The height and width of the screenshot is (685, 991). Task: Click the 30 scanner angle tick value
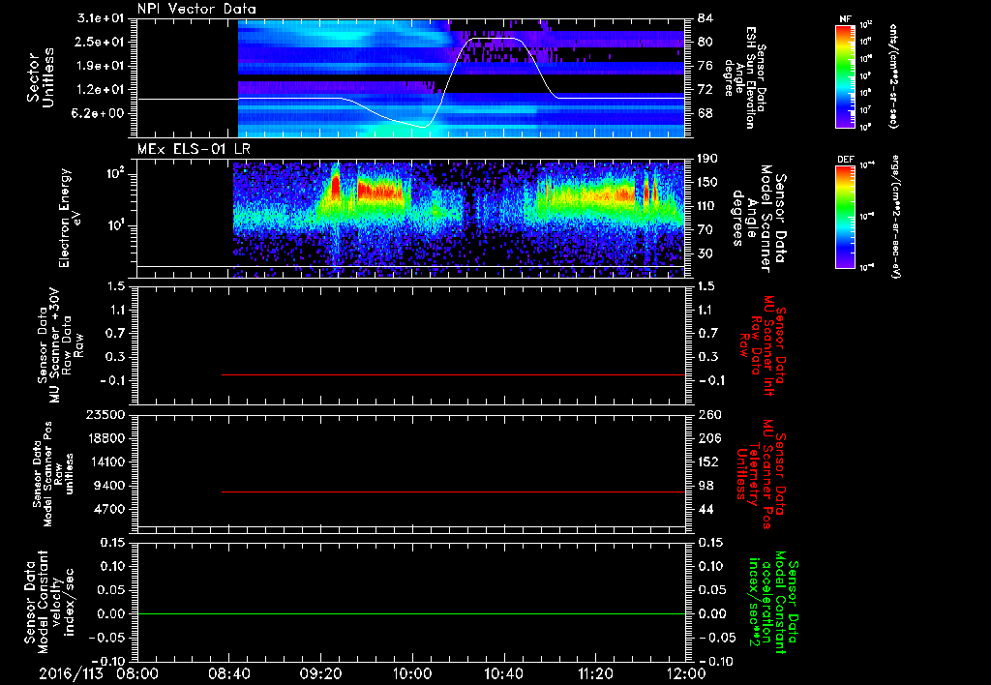706,253
